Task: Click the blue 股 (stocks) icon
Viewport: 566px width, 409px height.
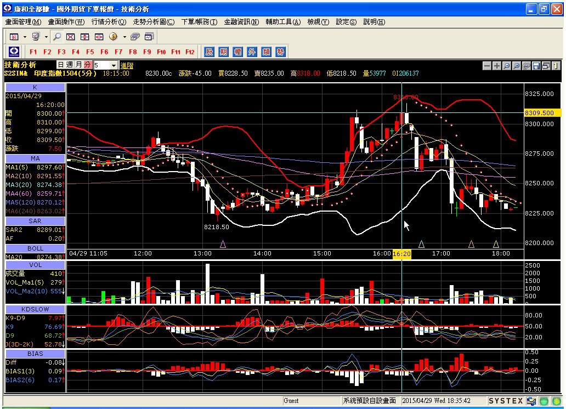Action: (209, 52)
